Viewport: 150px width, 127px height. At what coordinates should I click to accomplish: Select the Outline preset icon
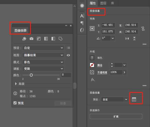point(60,39)
